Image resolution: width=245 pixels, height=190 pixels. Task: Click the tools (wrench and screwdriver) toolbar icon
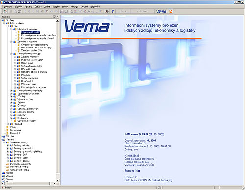tap(107, 11)
